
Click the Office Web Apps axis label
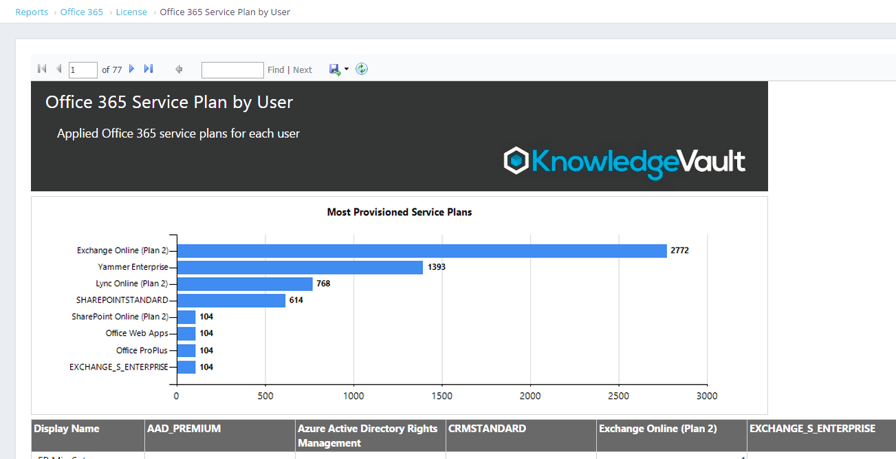(x=137, y=333)
